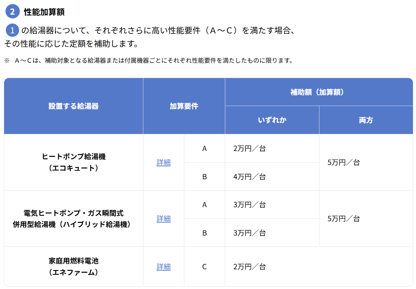Screen dimensions: 416x289
Task: Click the blue circled number 2 badge
Action: click(x=13, y=12)
